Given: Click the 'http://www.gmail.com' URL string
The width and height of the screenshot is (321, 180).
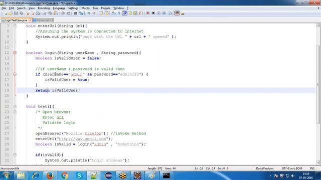Looking at the screenshot, I should click(x=82, y=139).
